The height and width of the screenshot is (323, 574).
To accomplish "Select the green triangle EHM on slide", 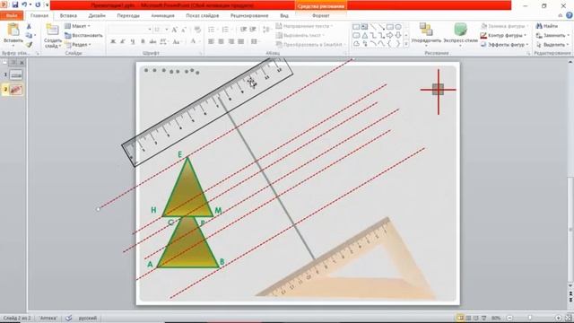I will (187, 194).
